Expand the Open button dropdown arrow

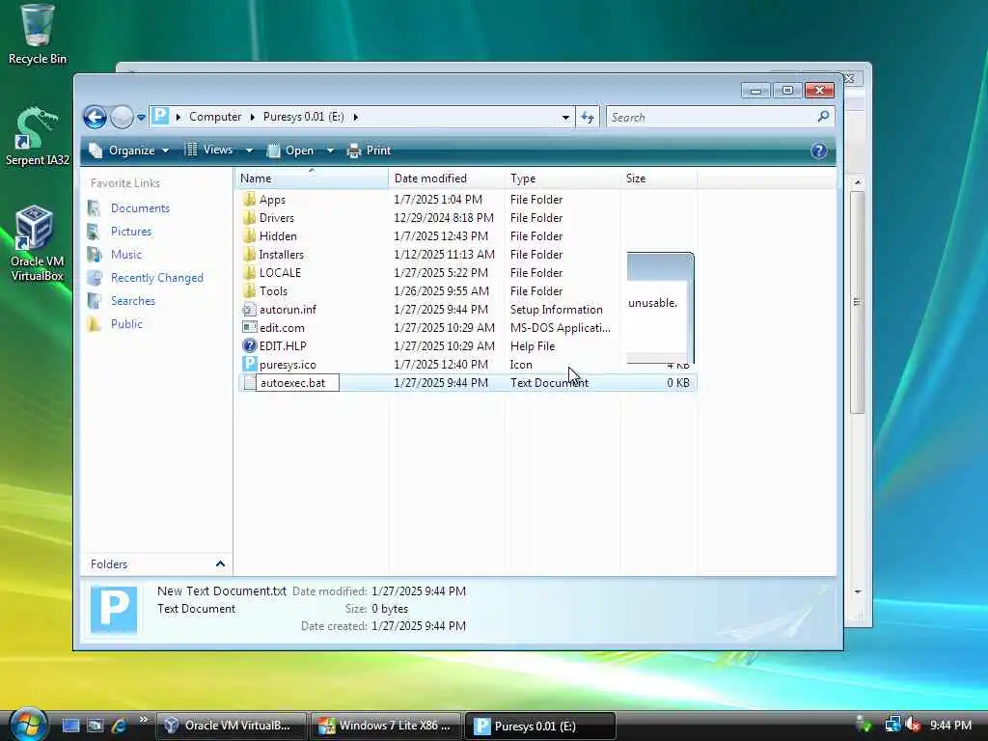tap(330, 151)
